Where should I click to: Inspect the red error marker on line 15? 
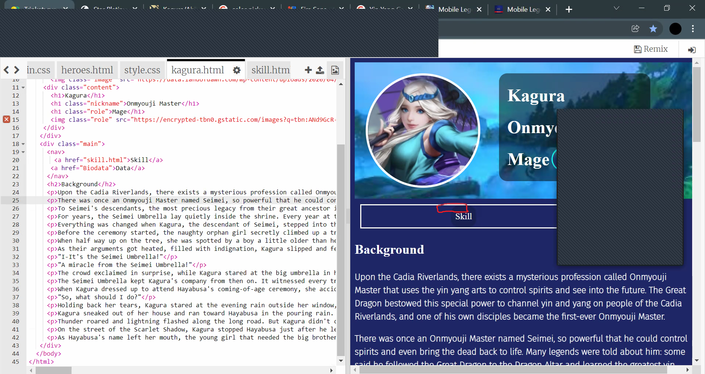pyautogui.click(x=7, y=119)
